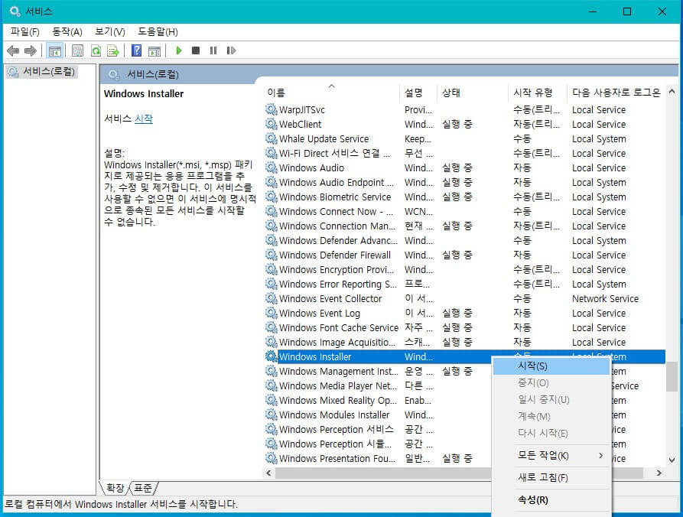Click the back navigation arrow
The height and width of the screenshot is (517, 683).
(x=13, y=50)
